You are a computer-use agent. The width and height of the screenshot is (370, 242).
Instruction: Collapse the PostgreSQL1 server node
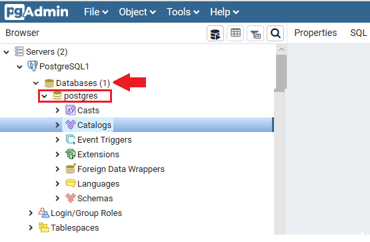(19, 67)
